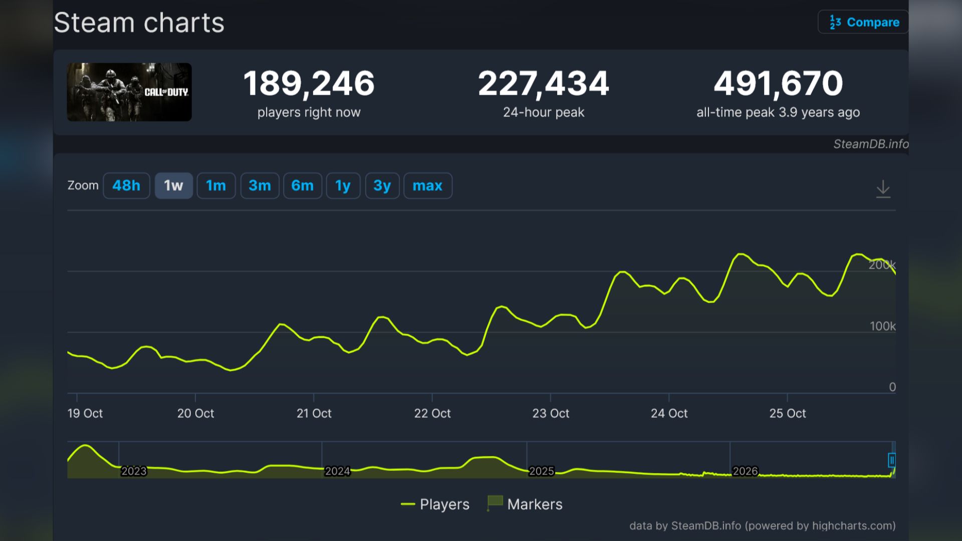Screen dimensions: 962x541
Task: Show max time range
Action: pyautogui.click(x=428, y=186)
